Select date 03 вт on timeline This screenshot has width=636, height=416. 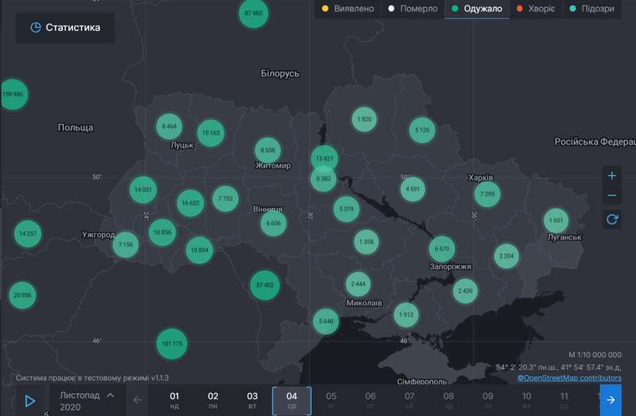point(252,400)
